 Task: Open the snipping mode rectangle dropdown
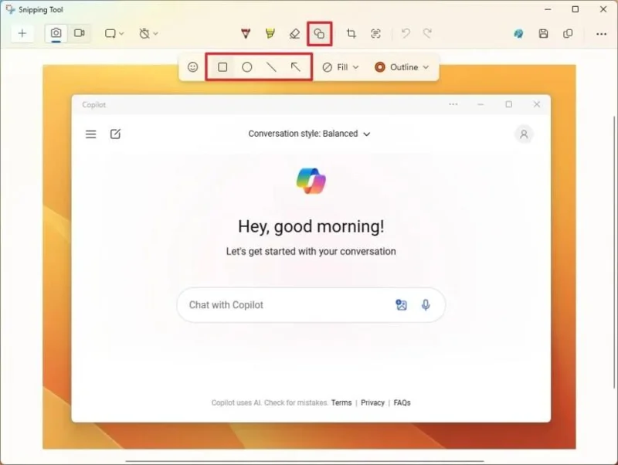[x=114, y=34]
